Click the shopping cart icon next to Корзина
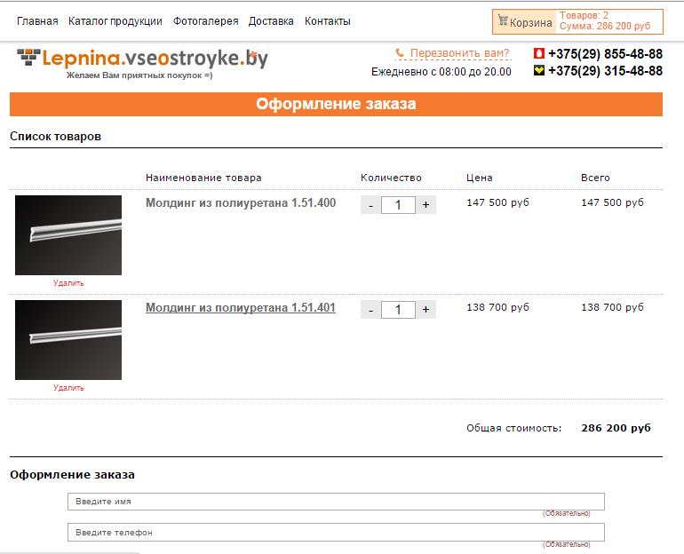The height and width of the screenshot is (554, 684). pyautogui.click(x=503, y=20)
